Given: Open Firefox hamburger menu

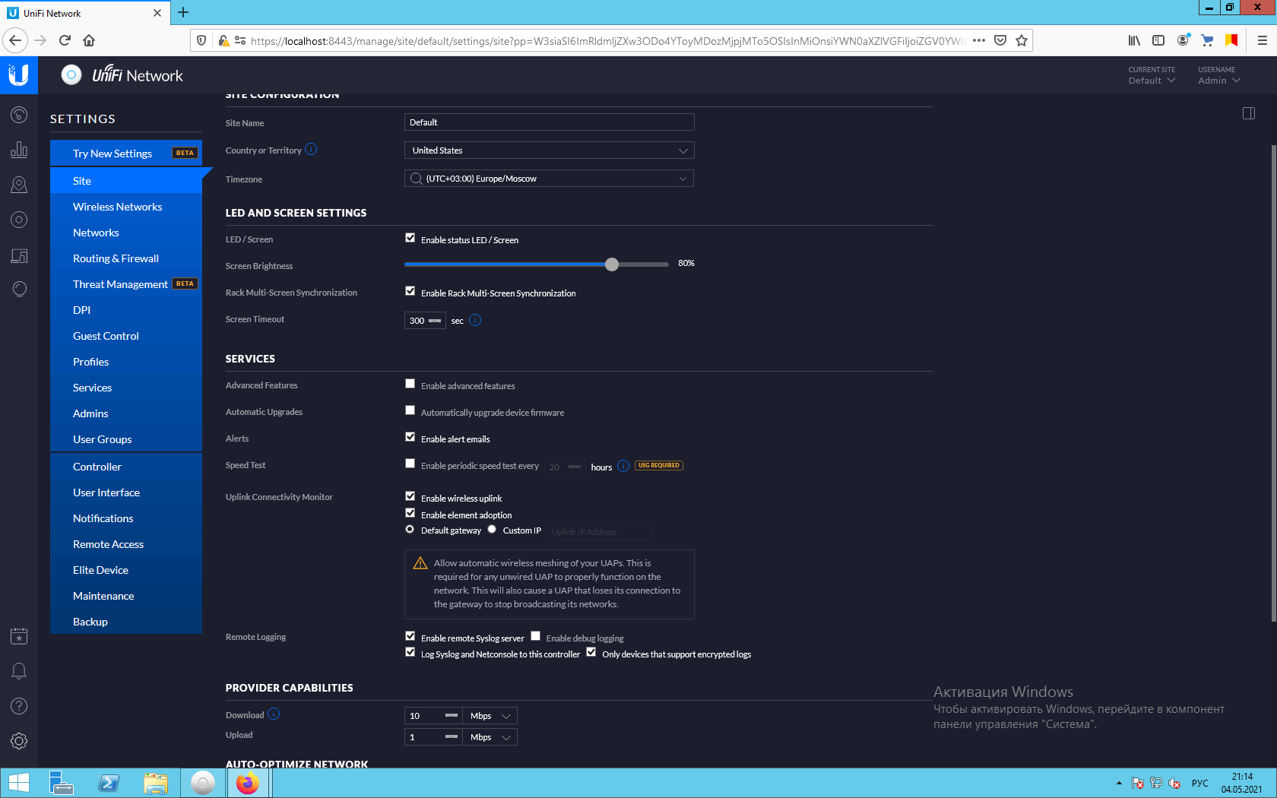Looking at the screenshot, I should tap(1262, 40).
